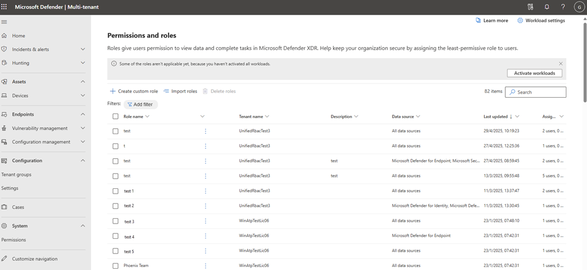Open Workload settings
Viewport: 587px width, 270px height.
[541, 21]
